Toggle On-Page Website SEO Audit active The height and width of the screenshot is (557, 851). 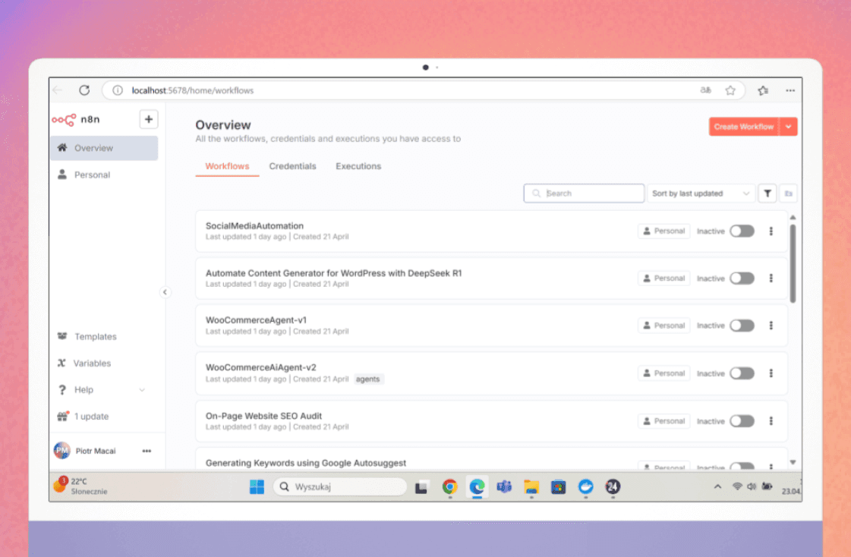pos(742,421)
